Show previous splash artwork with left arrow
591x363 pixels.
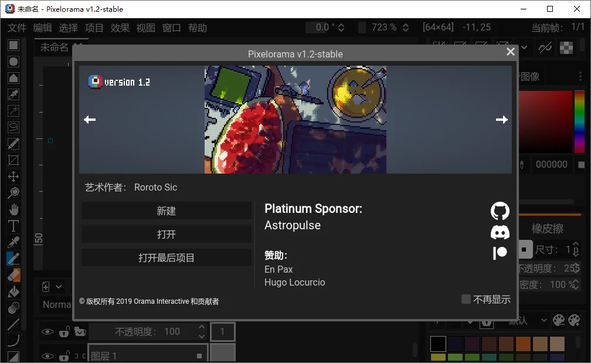pos(90,120)
